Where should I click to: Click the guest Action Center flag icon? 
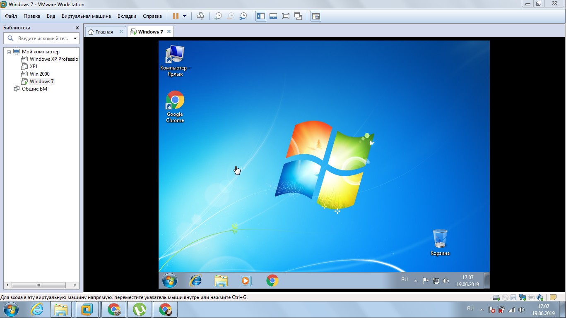(426, 281)
